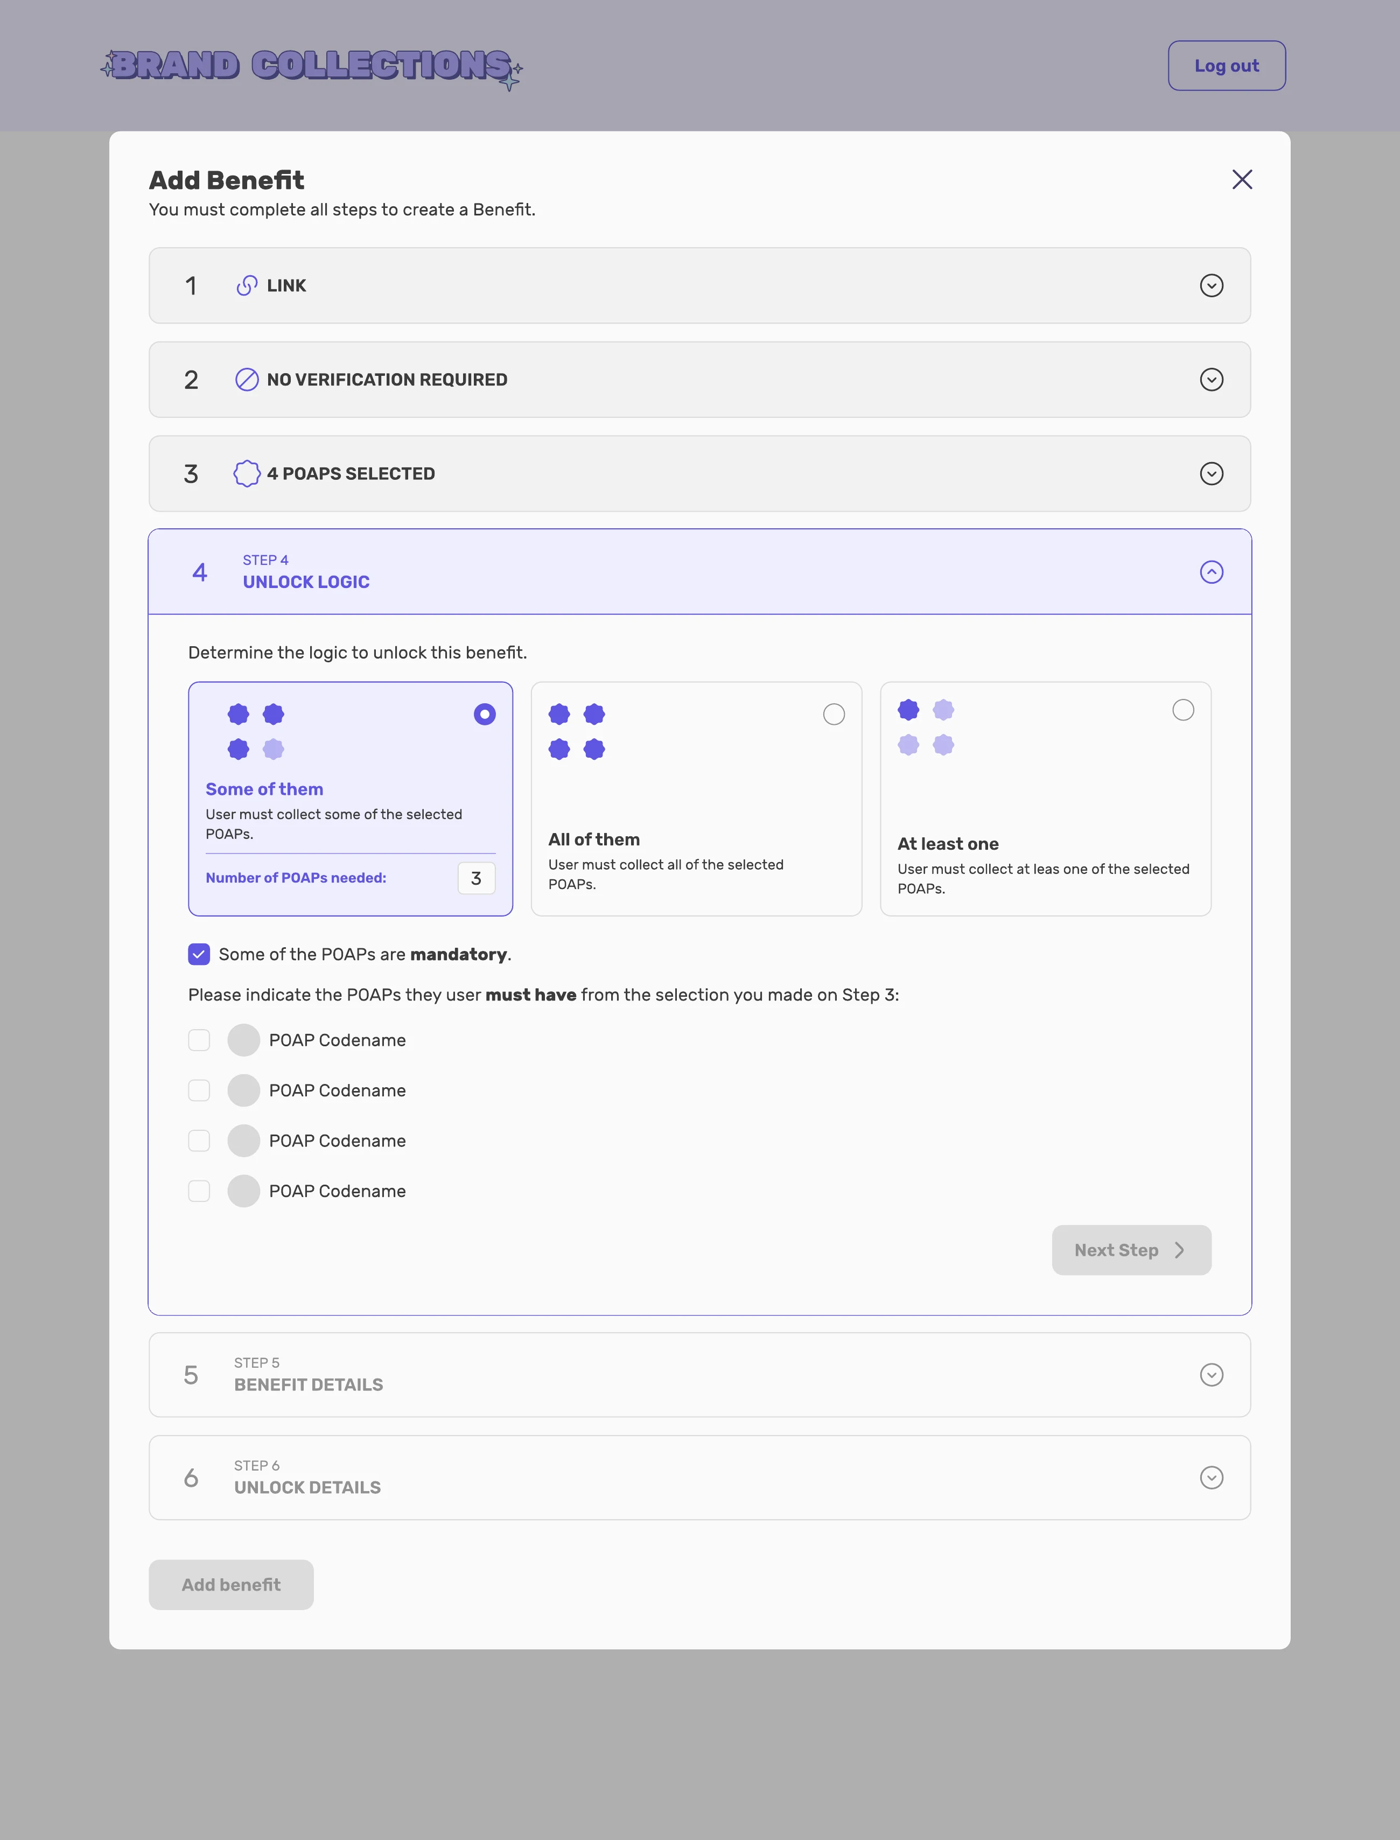
Task: Open the UNLOCK DETAILS step header
Action: 700,1478
